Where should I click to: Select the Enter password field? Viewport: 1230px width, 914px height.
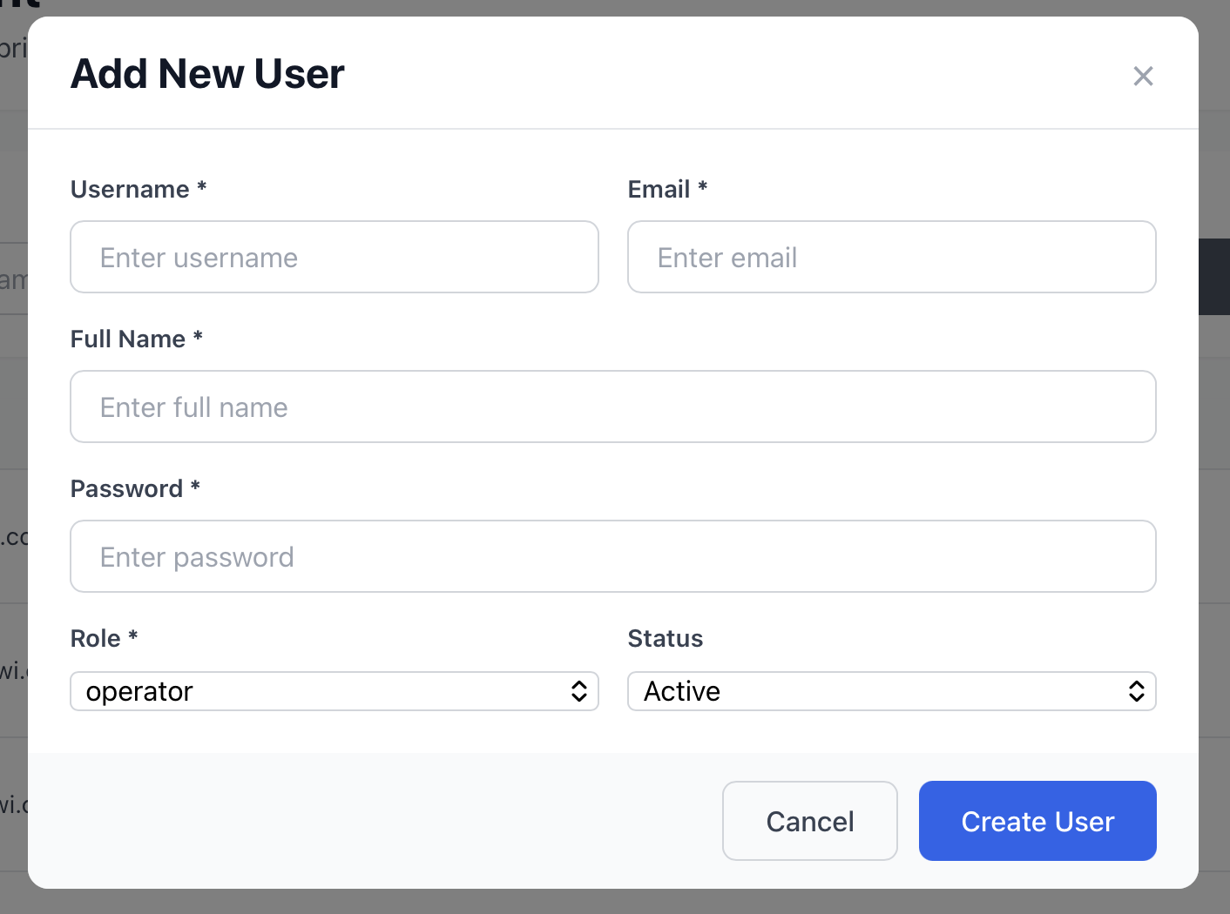click(x=612, y=557)
